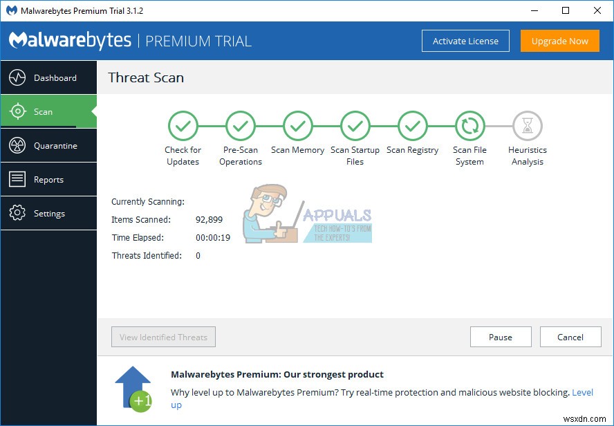Click the Currently Scanning label
Viewport: 614px width, 426px height.
148,202
